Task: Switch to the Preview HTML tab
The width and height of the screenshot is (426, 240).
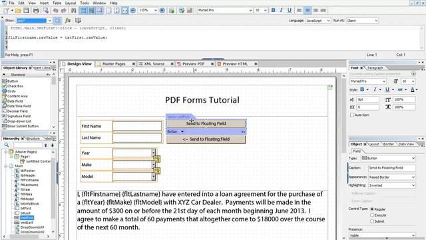Action: click(235, 64)
